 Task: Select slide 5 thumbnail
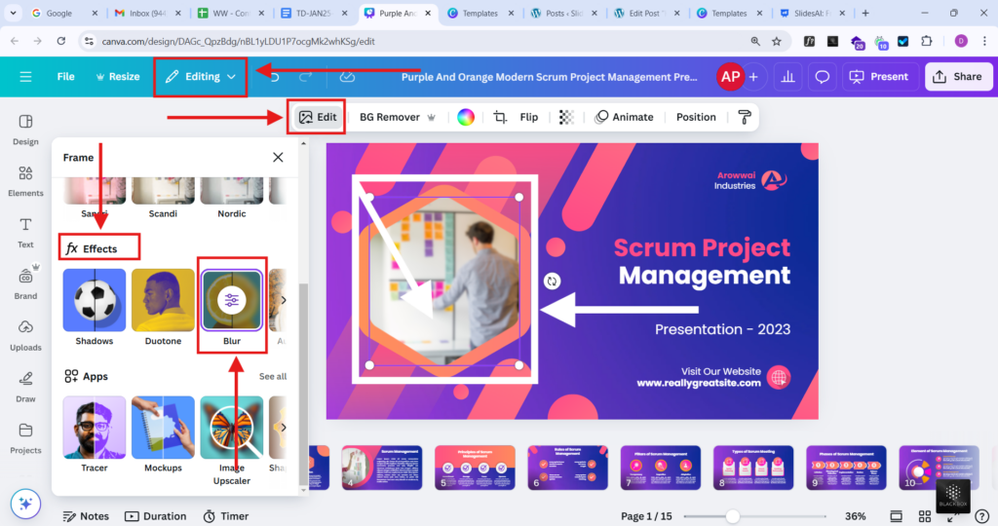point(475,468)
